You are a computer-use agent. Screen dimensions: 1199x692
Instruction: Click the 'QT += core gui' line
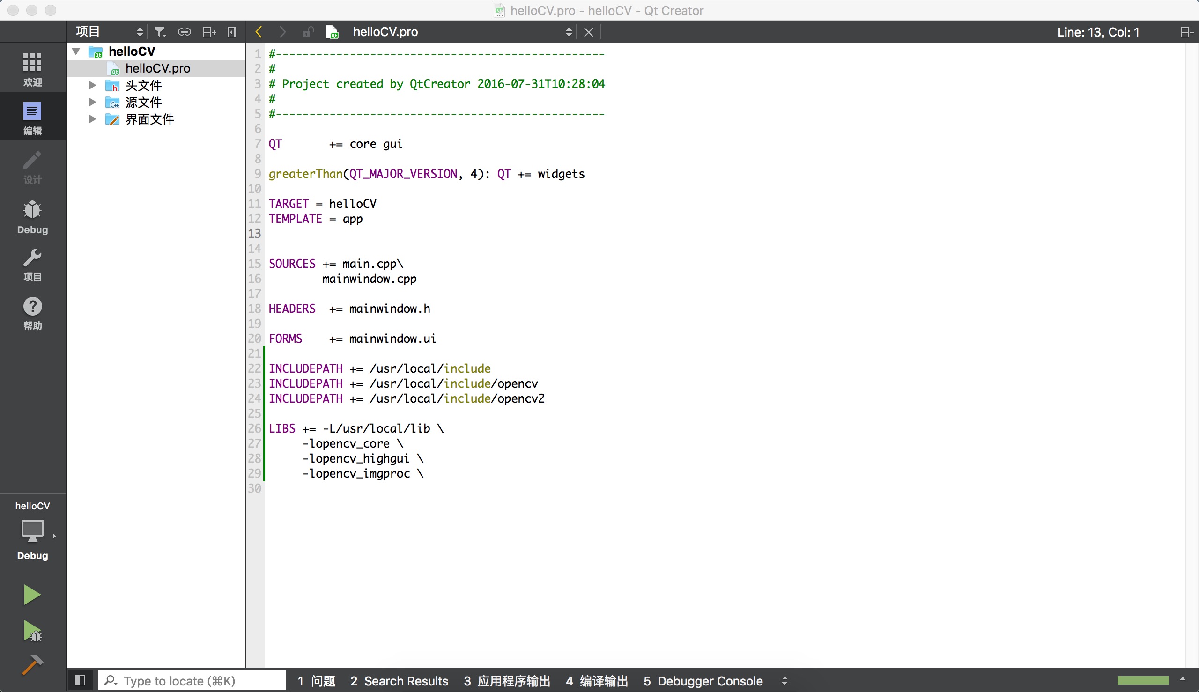(336, 144)
